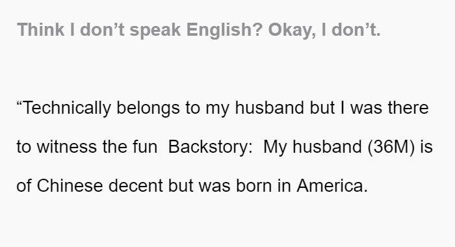This screenshot has width=455, height=247.
Task: Click the word 'was' after 'but I'
Action: coord(366,108)
